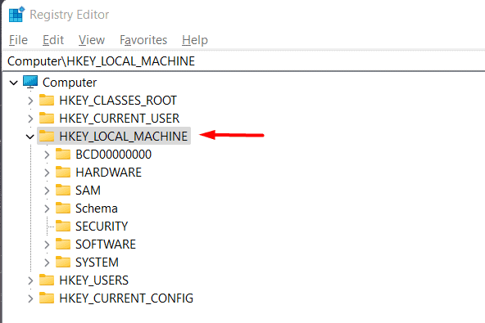Select the SOFTWARE label
Viewport: 485px width, 323px height.
coord(106,244)
